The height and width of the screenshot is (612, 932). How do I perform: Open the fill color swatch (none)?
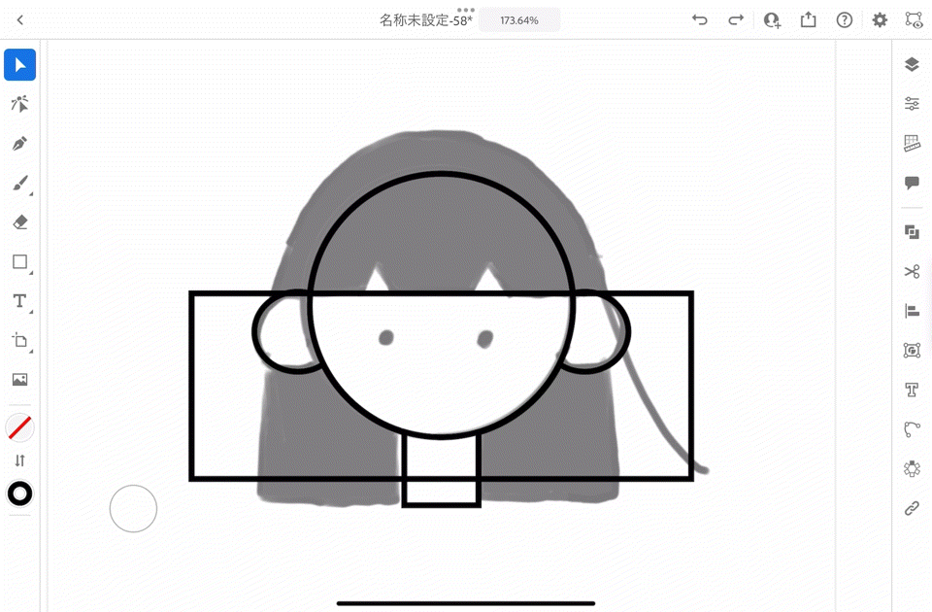pos(19,427)
